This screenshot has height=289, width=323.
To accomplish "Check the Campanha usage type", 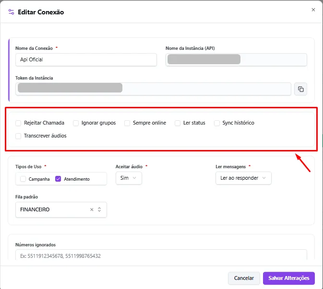I will (x=23, y=179).
